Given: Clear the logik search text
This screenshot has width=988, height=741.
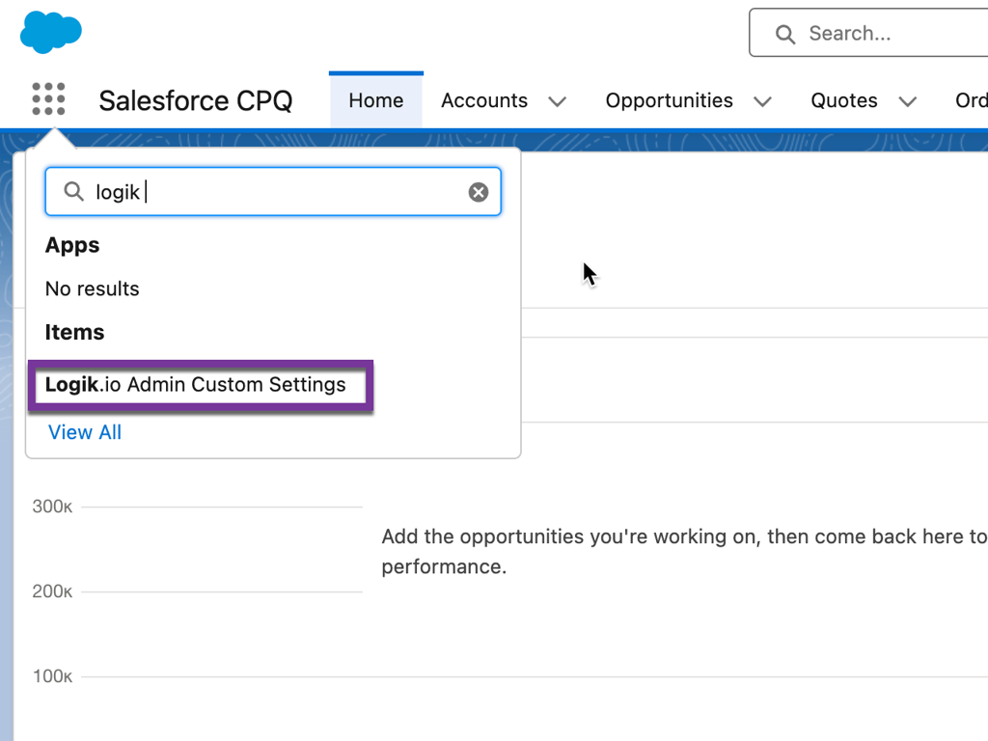Looking at the screenshot, I should 479,192.
